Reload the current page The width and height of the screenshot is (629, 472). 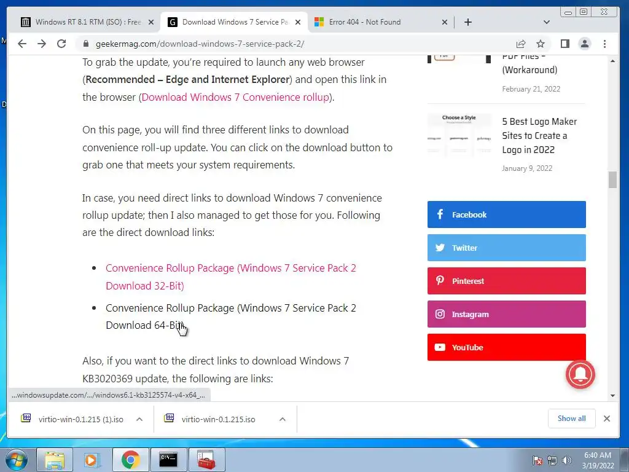(x=61, y=44)
